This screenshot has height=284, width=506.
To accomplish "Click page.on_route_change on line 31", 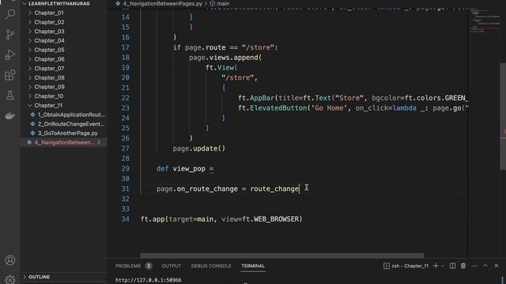I will (x=197, y=189).
